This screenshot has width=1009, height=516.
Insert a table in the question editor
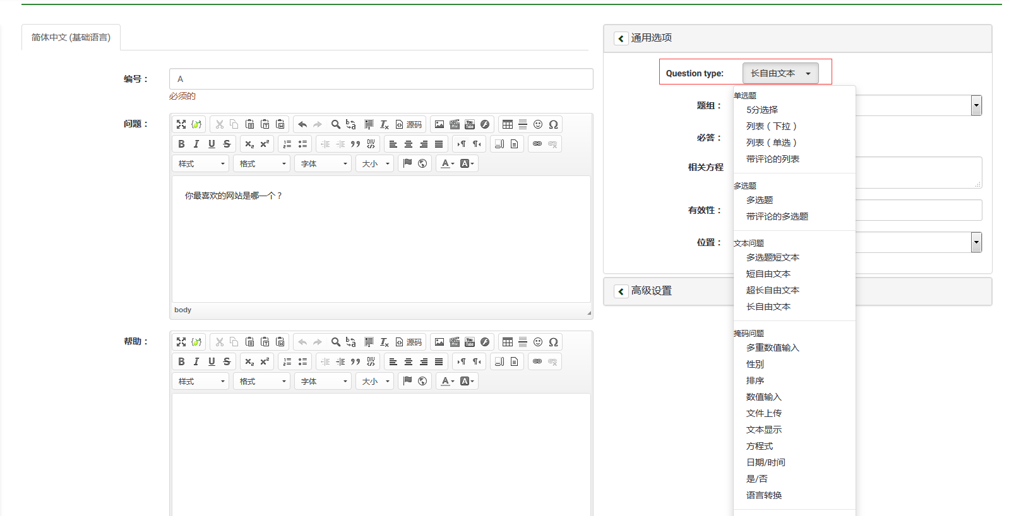[x=508, y=124]
